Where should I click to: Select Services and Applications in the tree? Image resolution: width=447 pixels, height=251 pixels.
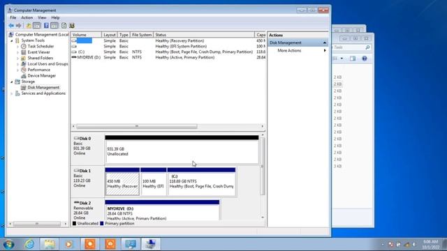tap(43, 93)
